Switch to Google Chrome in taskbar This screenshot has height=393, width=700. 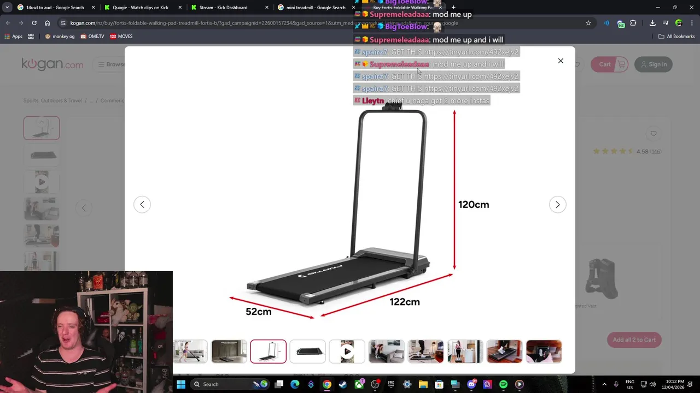coord(326,384)
